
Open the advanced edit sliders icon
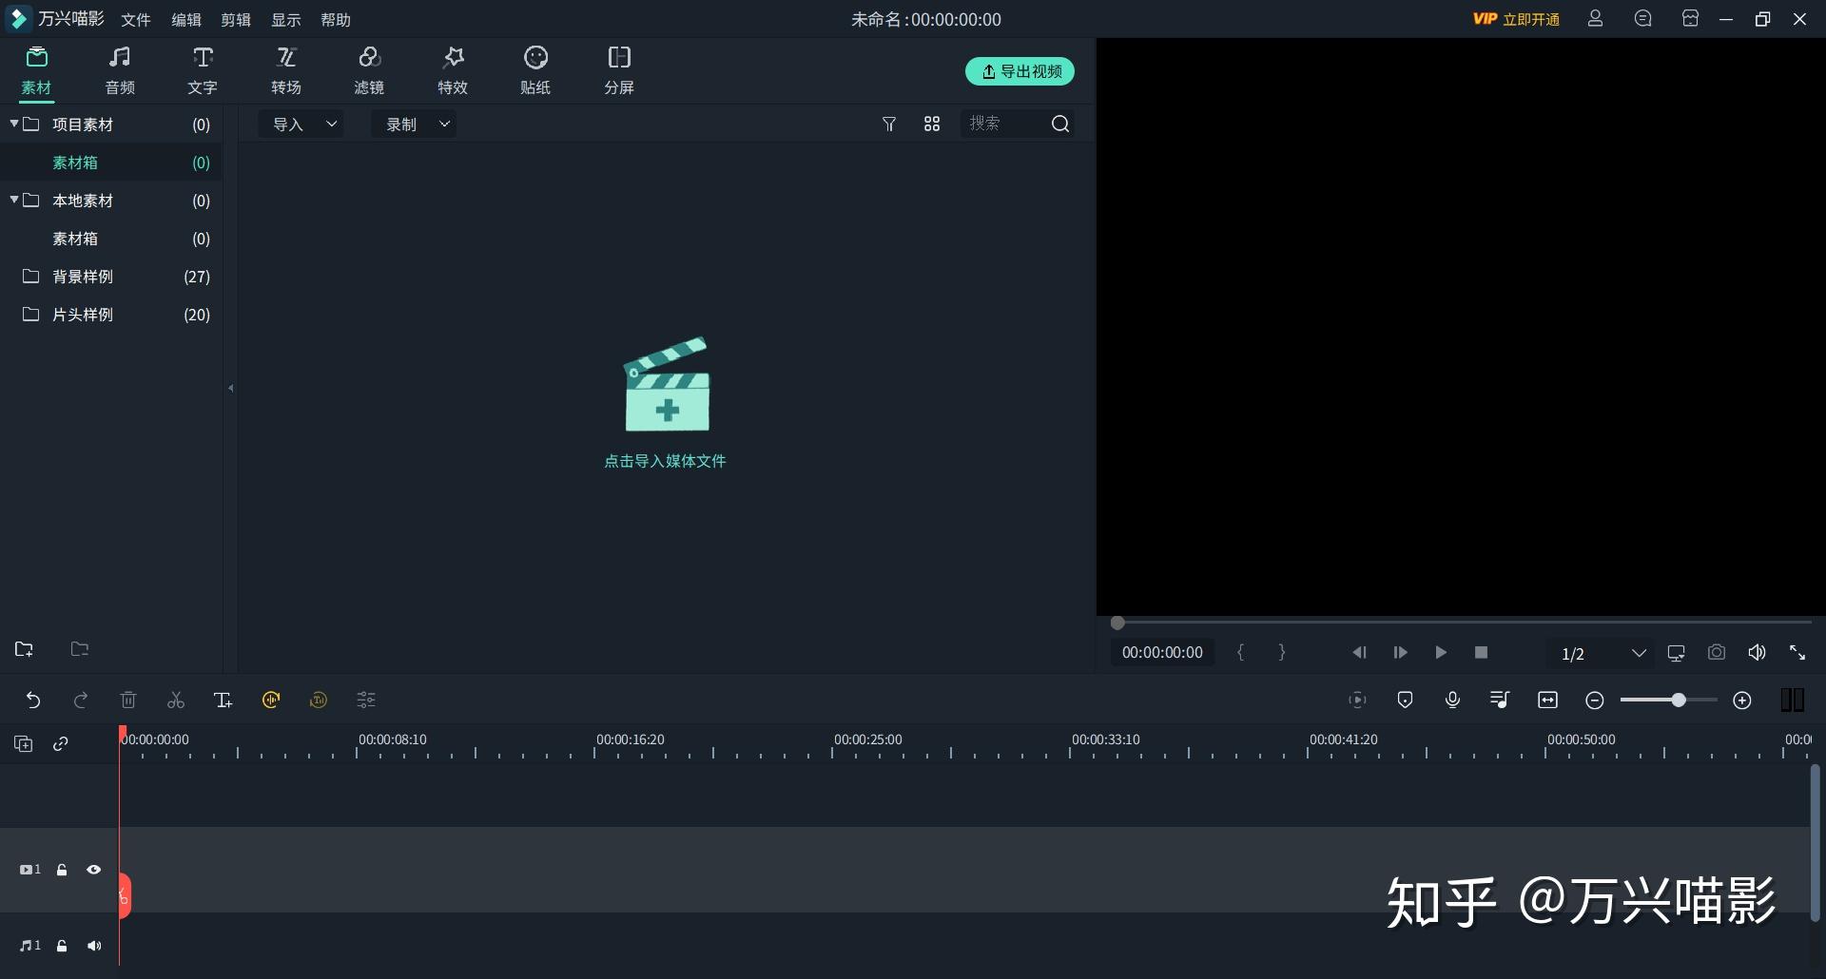[x=366, y=701]
